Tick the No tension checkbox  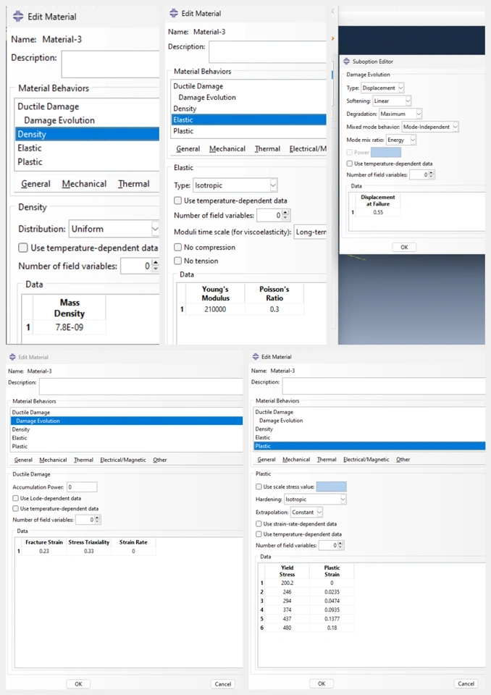tap(178, 261)
